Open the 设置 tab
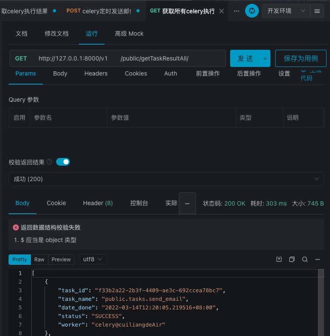 284,73
